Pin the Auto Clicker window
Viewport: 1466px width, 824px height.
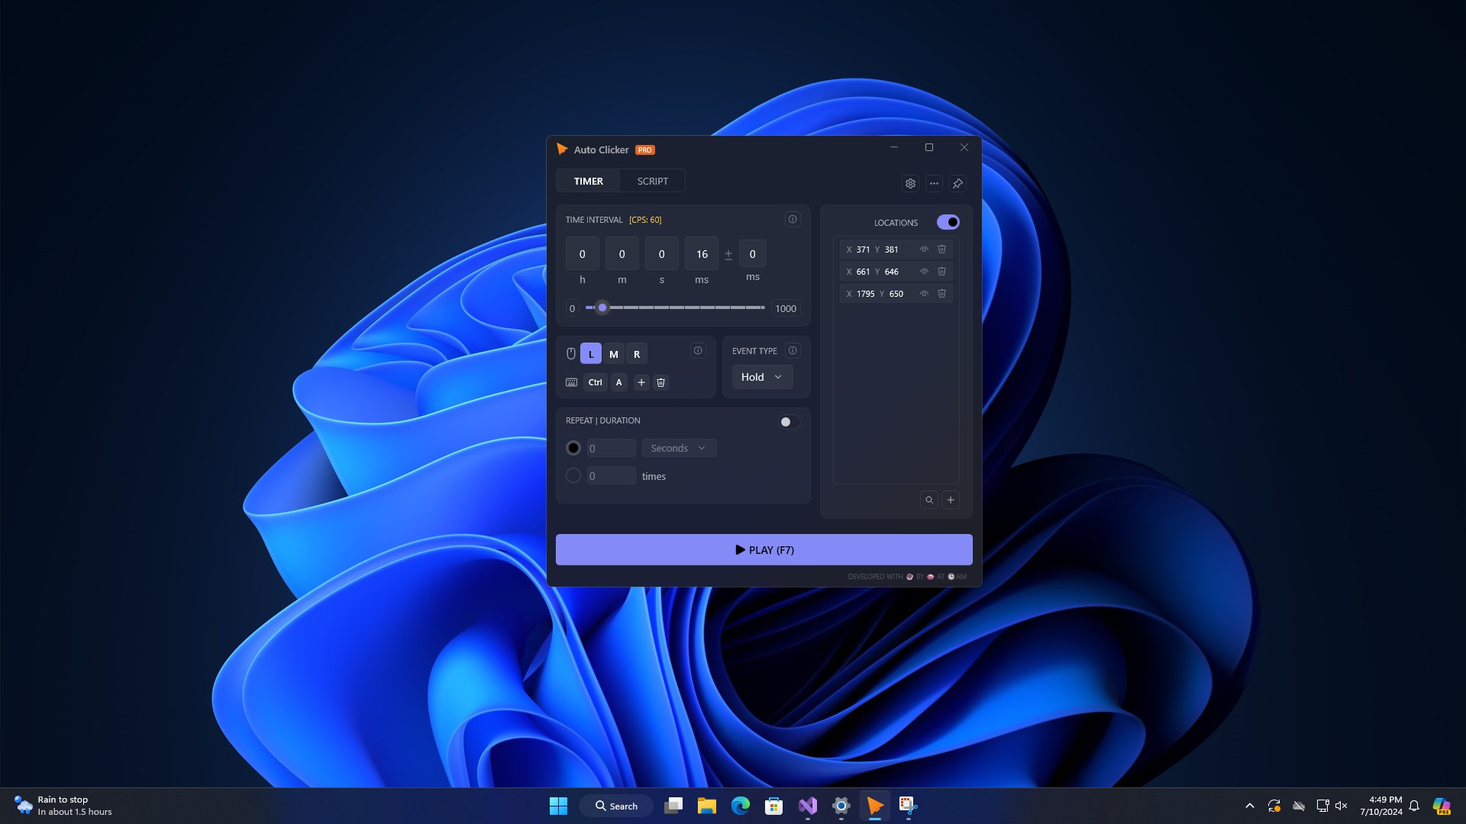pyautogui.click(x=957, y=183)
